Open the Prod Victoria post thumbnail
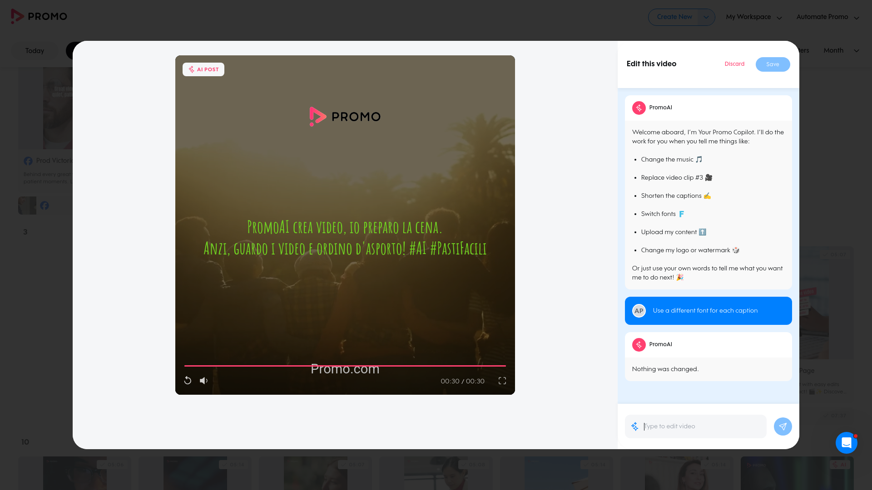872x490 pixels. coord(45,108)
